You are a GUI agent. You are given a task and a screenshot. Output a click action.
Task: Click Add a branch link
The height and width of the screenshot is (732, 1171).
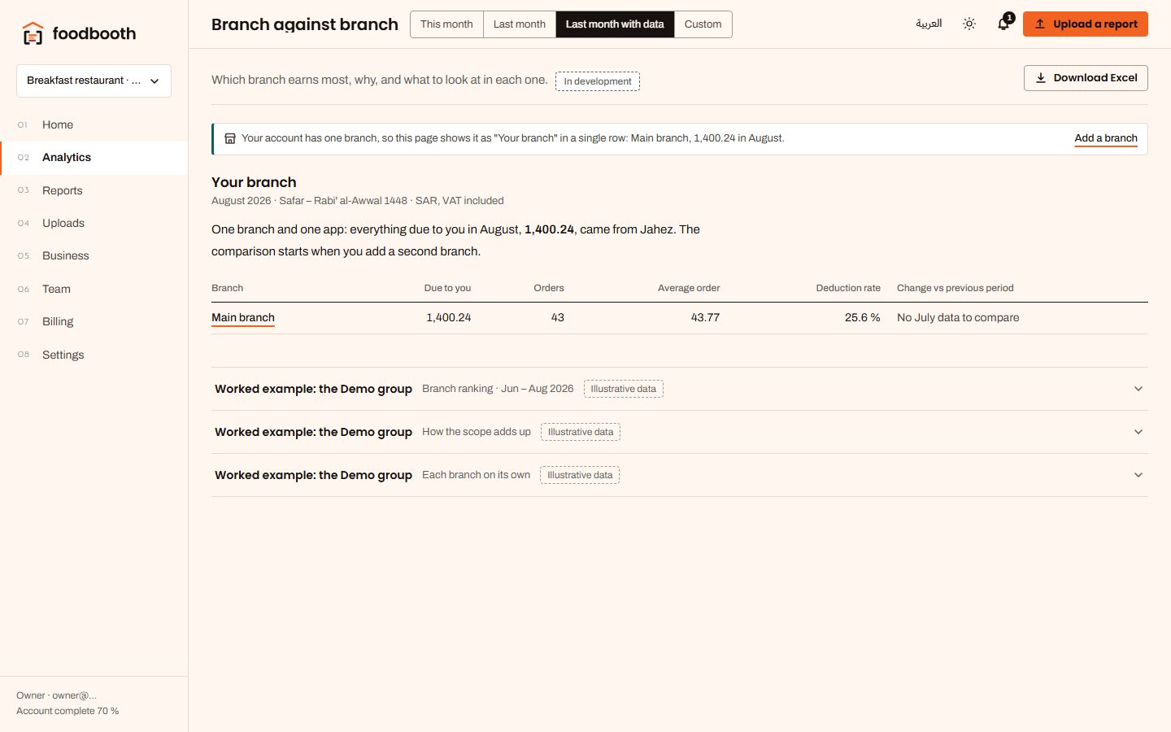(x=1106, y=138)
